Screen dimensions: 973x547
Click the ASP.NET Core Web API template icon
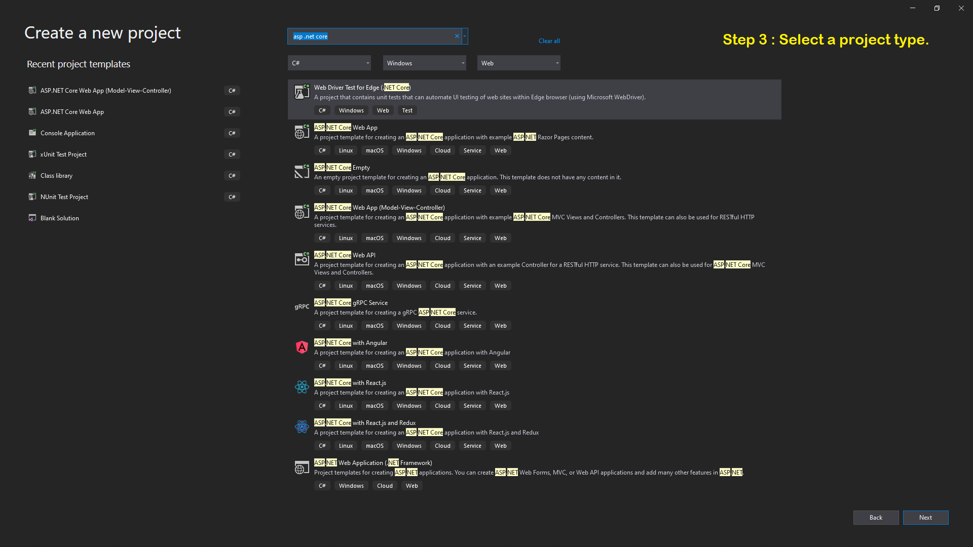(302, 259)
